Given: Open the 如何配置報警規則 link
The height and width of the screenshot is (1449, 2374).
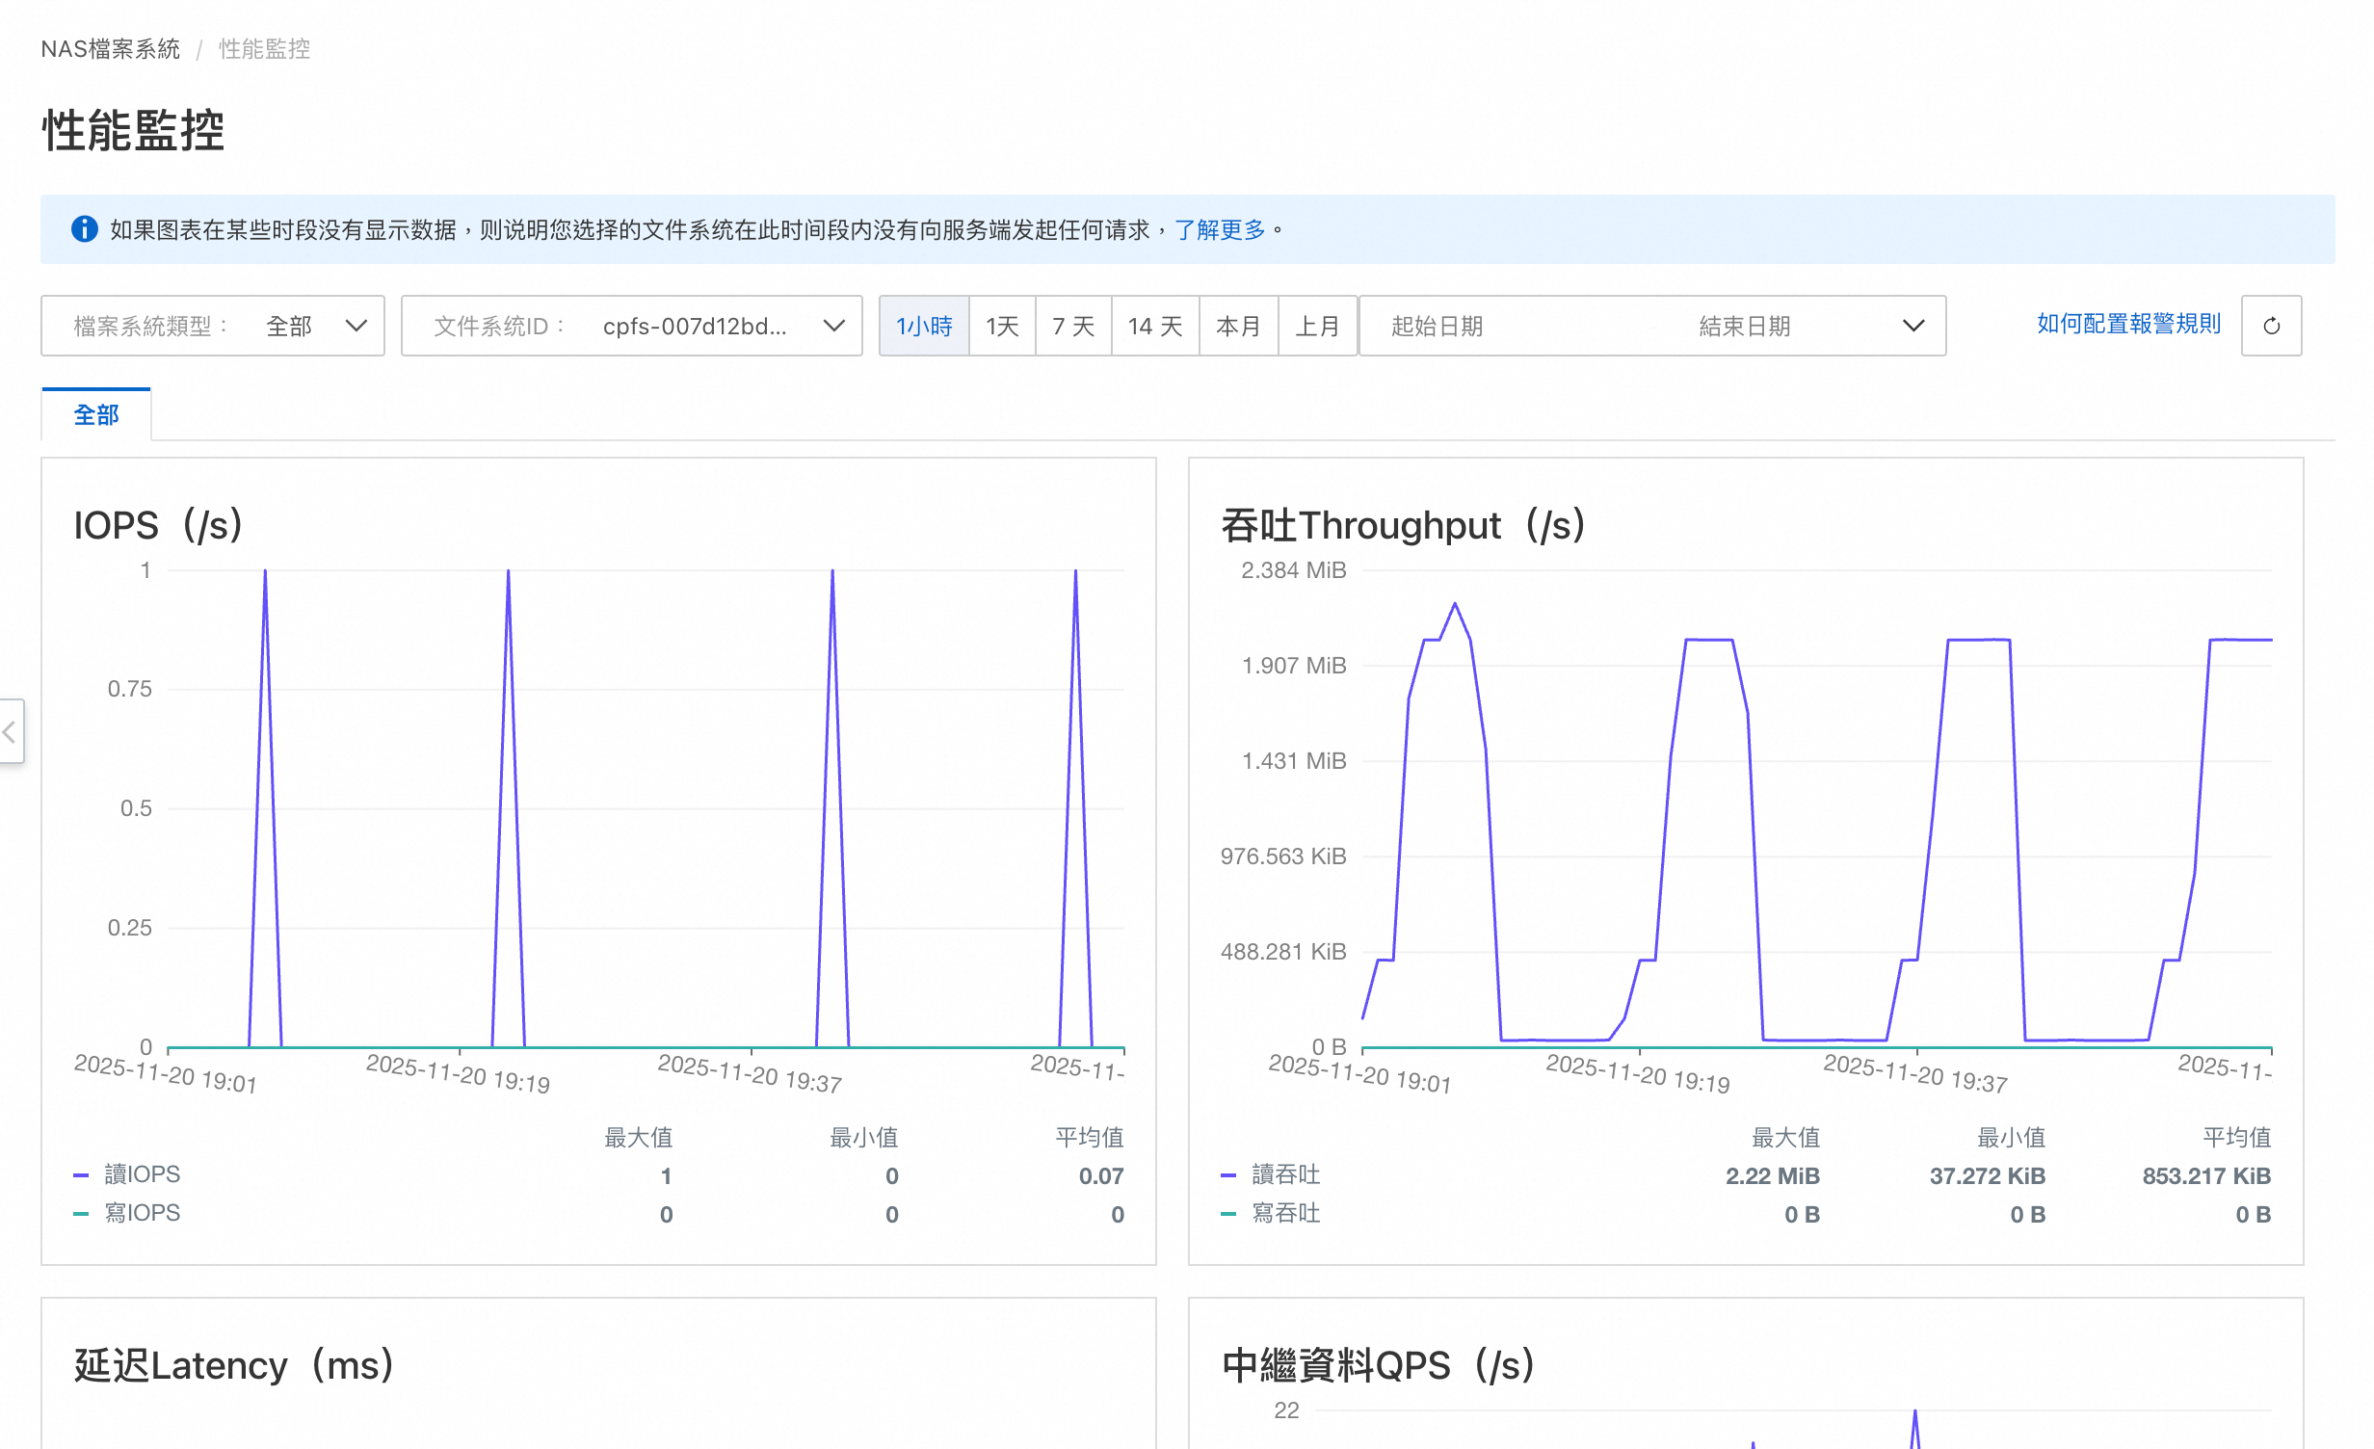Looking at the screenshot, I should (2127, 324).
